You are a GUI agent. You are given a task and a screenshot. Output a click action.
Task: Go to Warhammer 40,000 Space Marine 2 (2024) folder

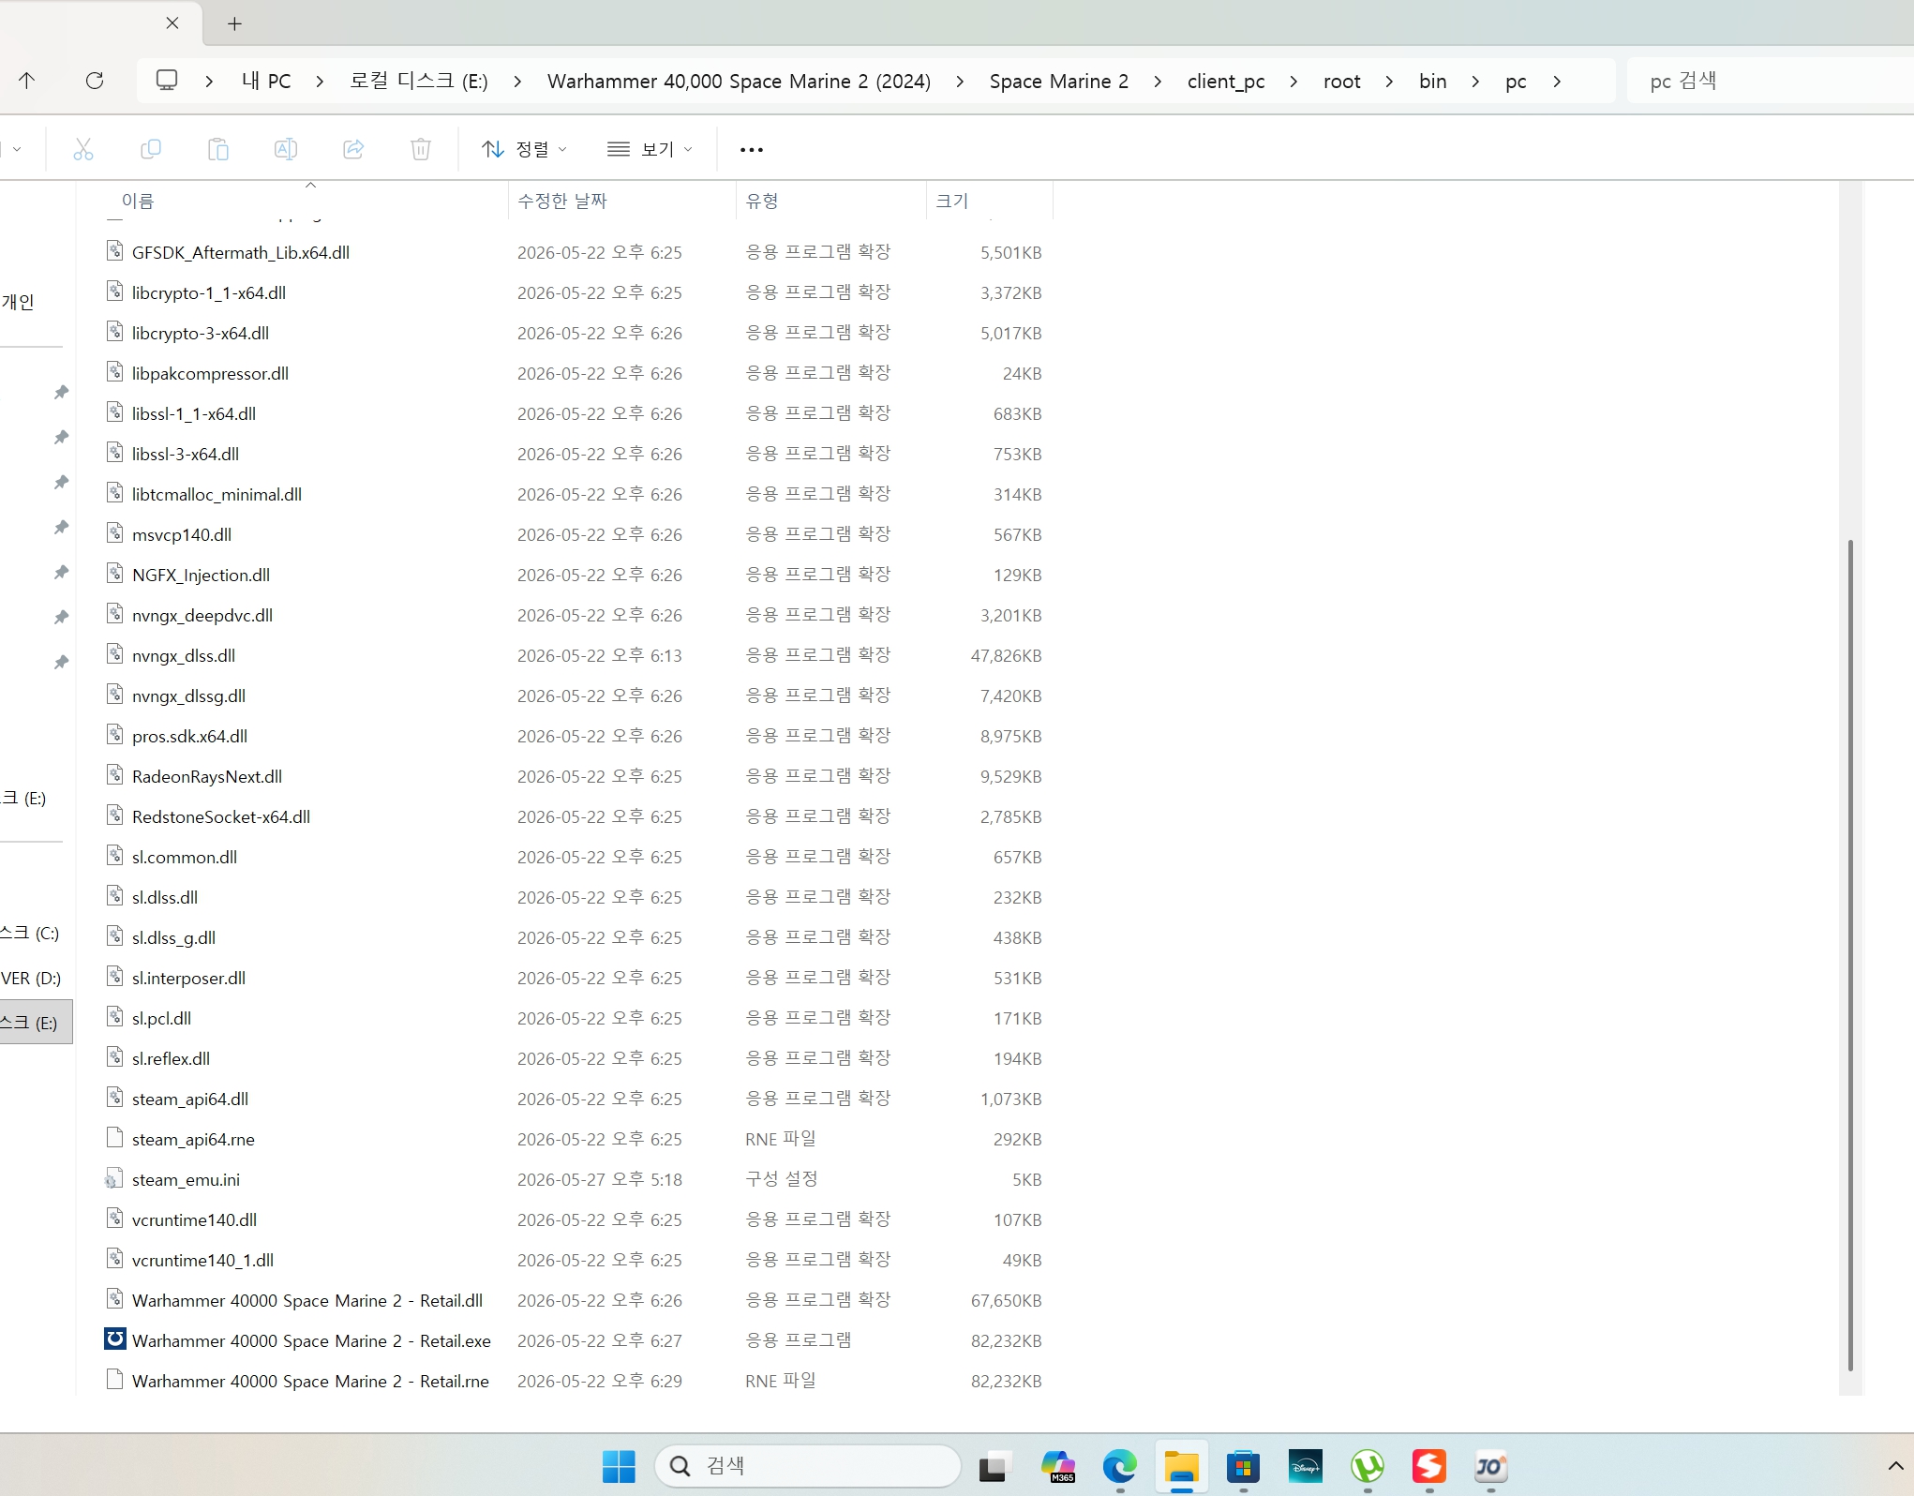739,82
